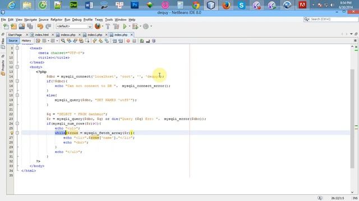Image resolution: width=359 pixels, height=201 pixels.
Task: Open the Run Project dropdown arrow
Action: (130, 26)
